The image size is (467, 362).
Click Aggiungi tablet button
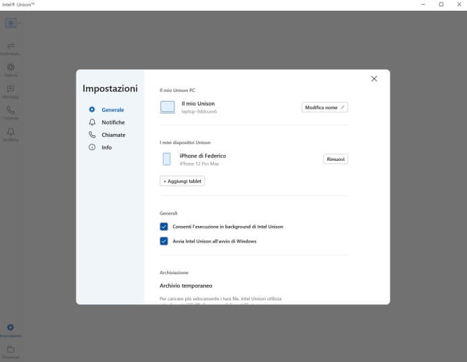pos(183,181)
